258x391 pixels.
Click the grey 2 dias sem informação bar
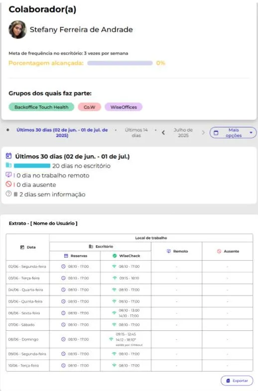click(15, 194)
